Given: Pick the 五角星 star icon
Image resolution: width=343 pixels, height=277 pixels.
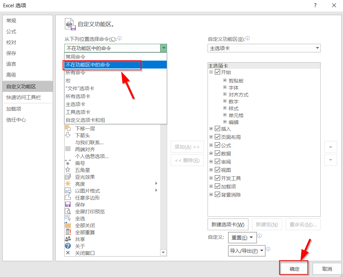Looking at the screenshot, I should pyautogui.click(x=68, y=170).
